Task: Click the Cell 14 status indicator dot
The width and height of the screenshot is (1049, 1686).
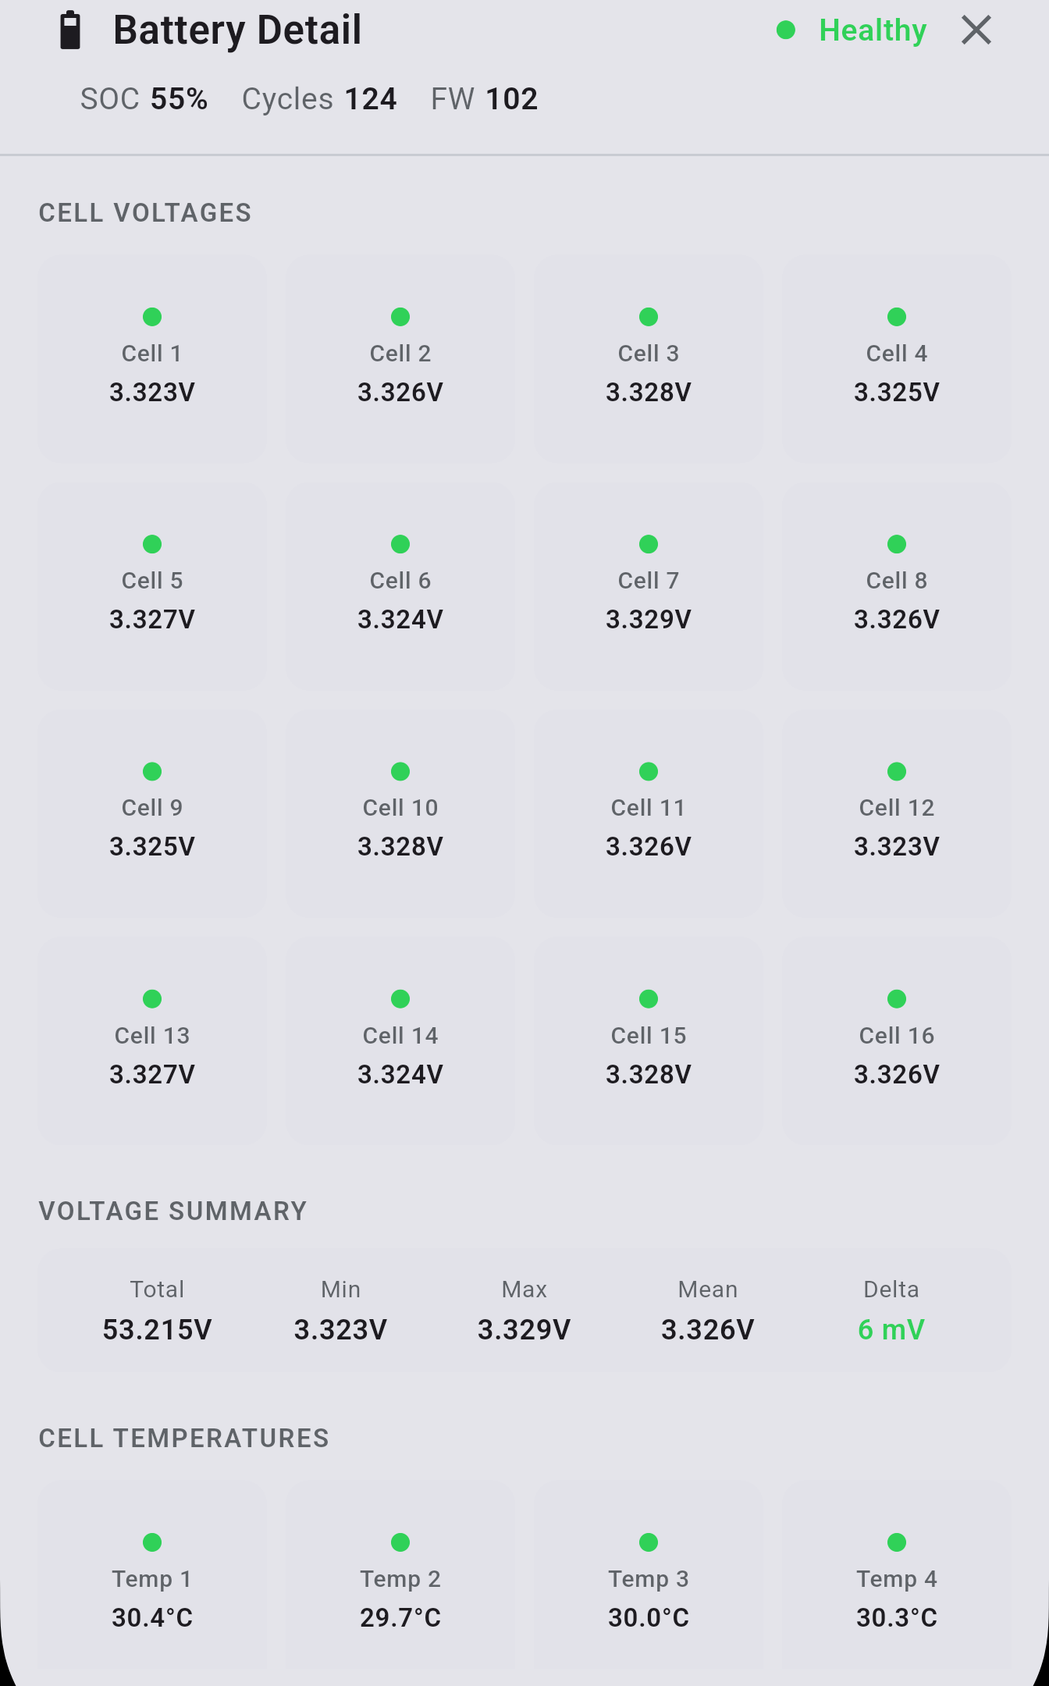Action: [400, 999]
